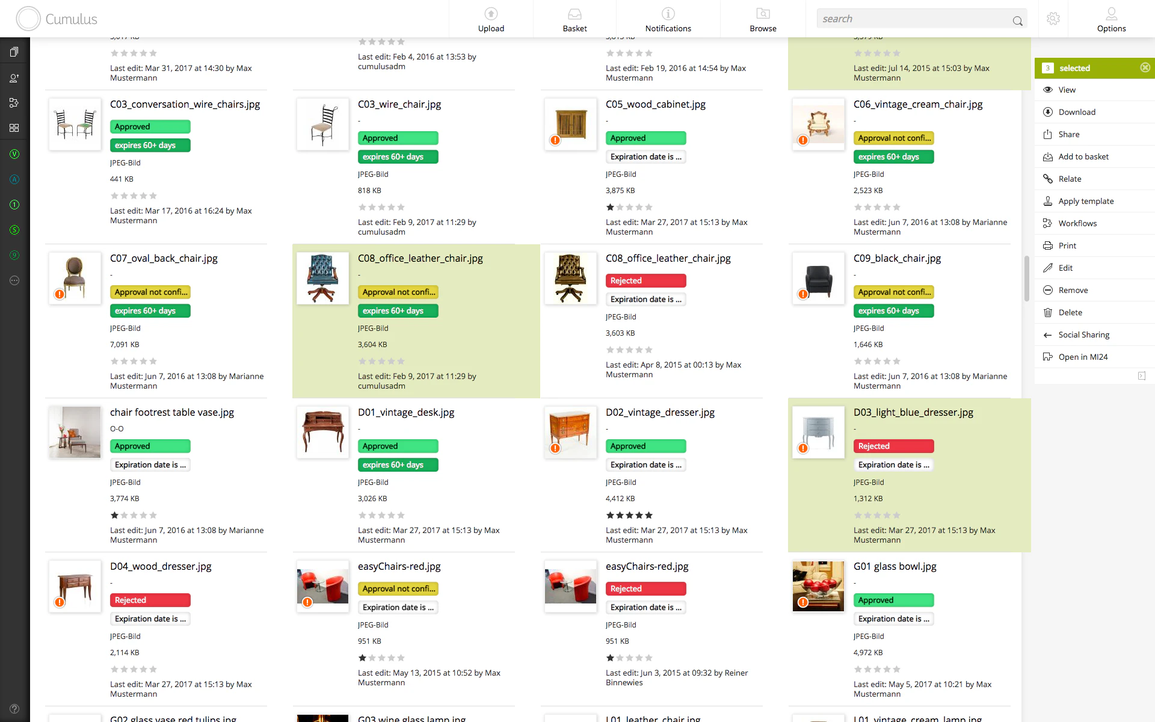Click Approval not confirmed badge on C09_black_chair
The height and width of the screenshot is (722, 1155).
click(x=893, y=292)
